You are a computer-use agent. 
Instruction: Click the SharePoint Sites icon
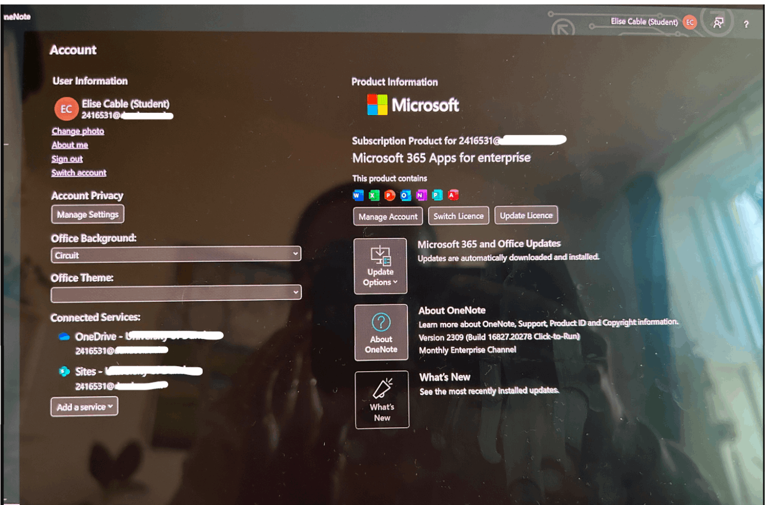pos(64,371)
